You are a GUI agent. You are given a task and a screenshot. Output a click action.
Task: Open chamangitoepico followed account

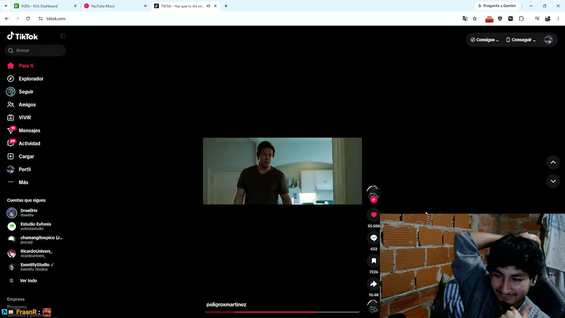(x=35, y=240)
